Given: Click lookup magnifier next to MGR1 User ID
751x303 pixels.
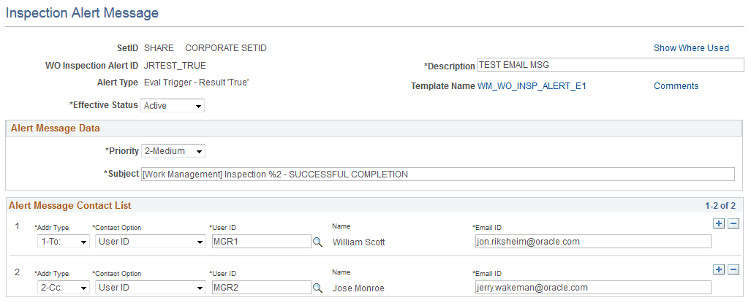Looking at the screenshot, I should click(x=317, y=242).
